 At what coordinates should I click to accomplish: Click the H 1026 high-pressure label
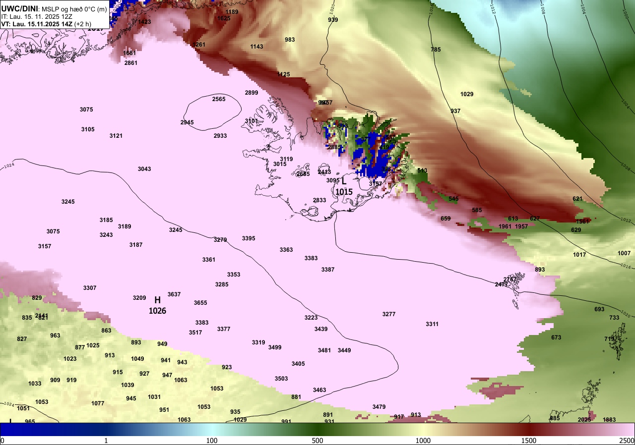[157, 305]
